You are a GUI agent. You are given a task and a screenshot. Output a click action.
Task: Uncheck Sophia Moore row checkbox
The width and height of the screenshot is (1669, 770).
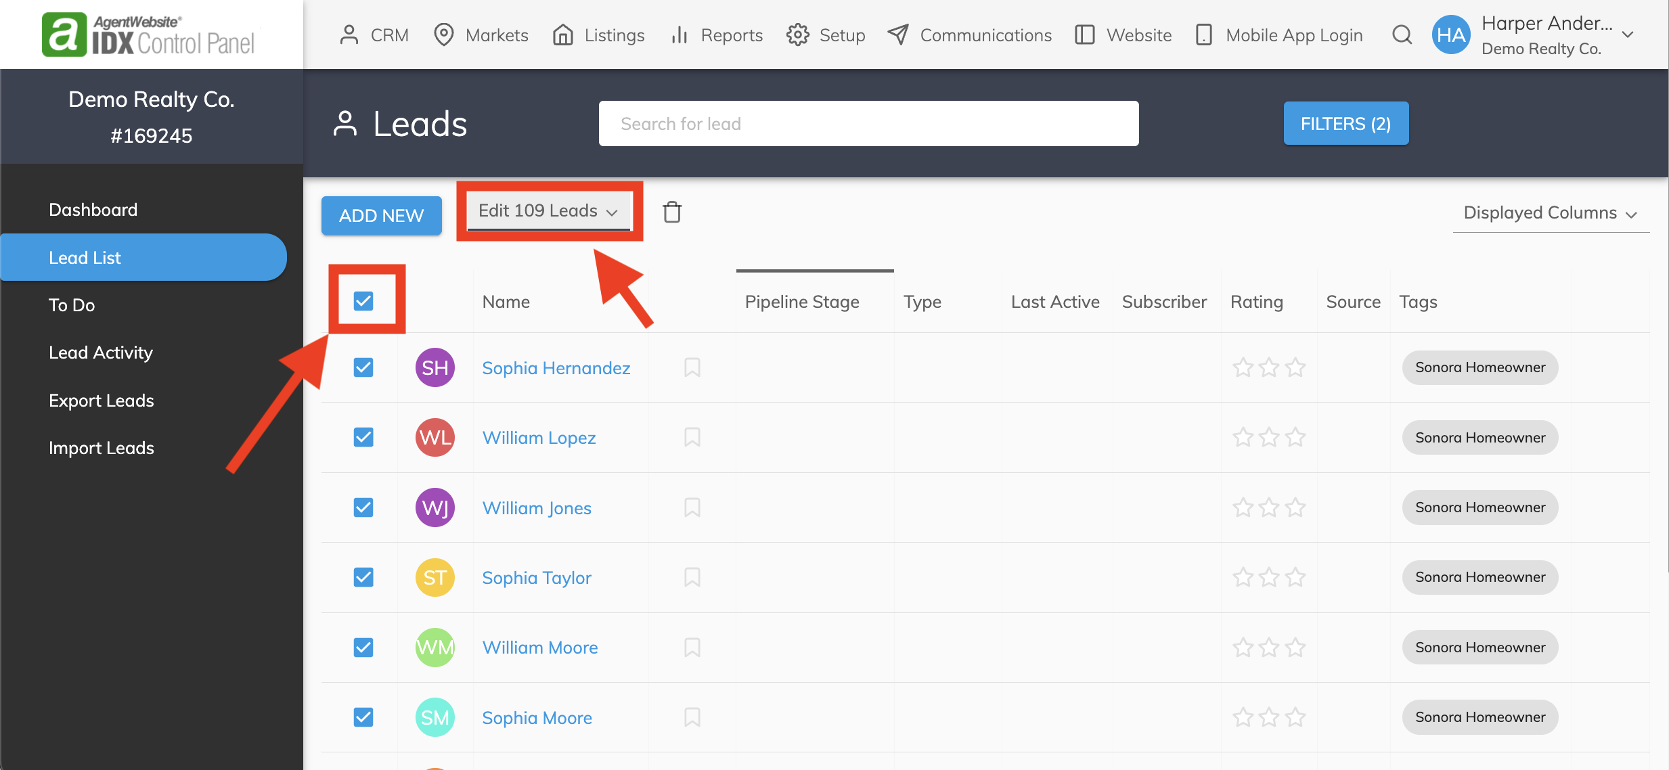click(363, 717)
